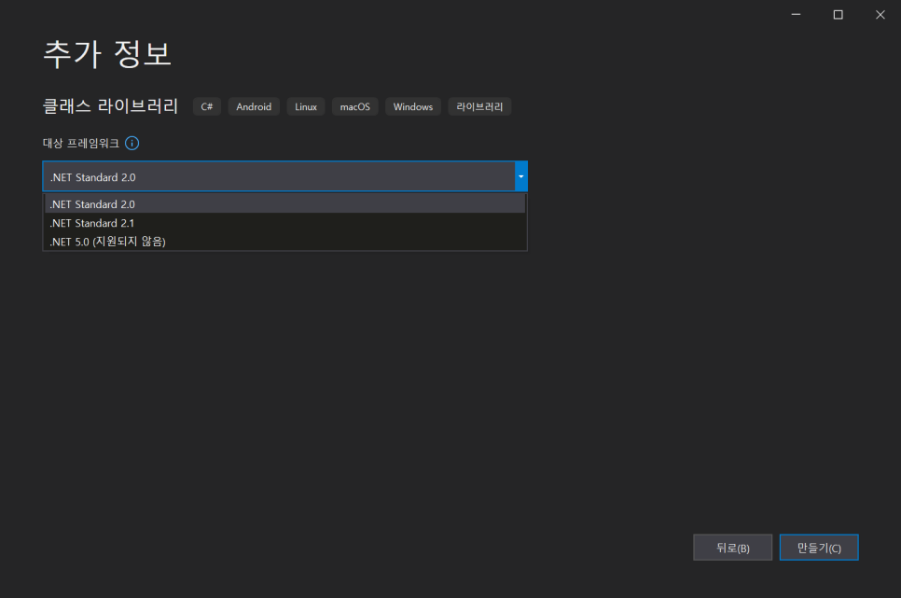Viewport: 901px width, 598px height.
Task: Pick .NET 5.0 (지원되지 않음) option
Action: [x=285, y=242]
